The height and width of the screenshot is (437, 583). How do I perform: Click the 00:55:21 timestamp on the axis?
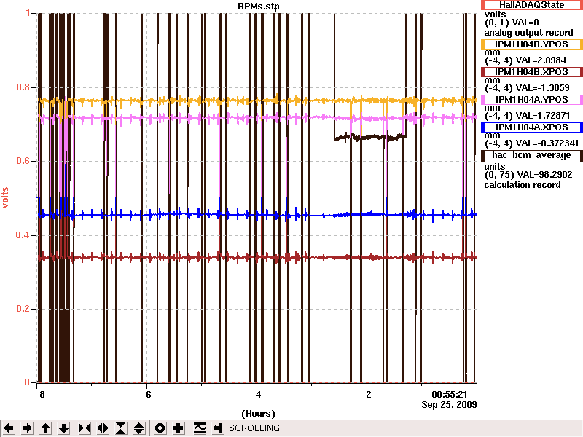[x=449, y=394]
